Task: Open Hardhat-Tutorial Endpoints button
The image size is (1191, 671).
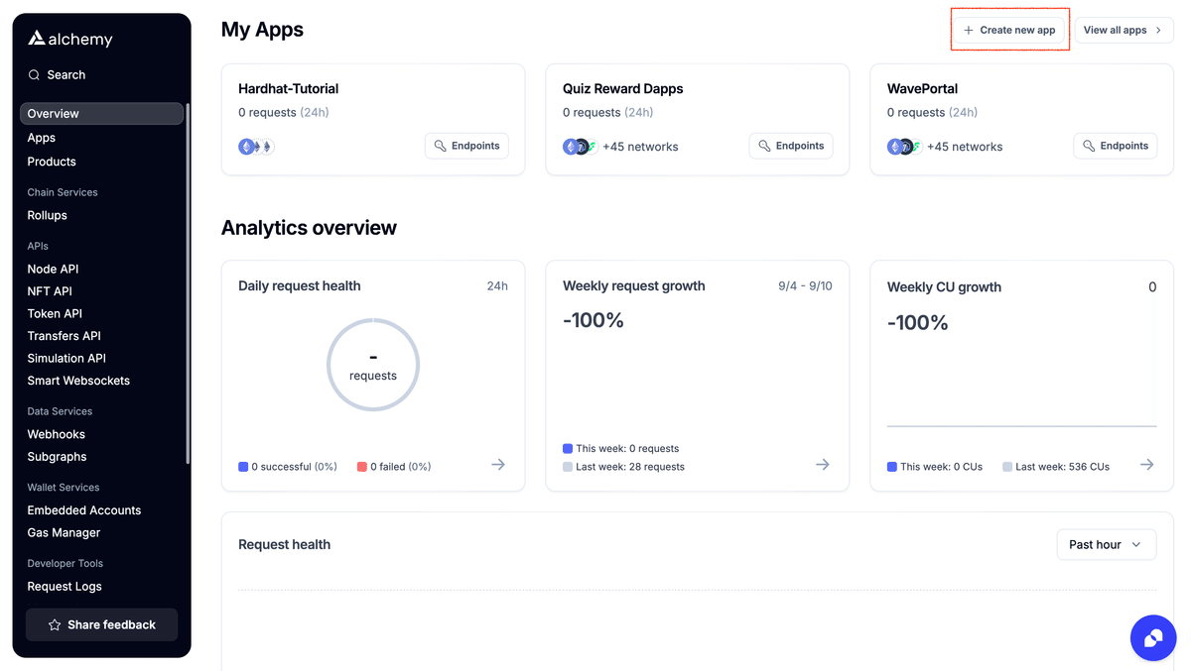Action: [466, 146]
